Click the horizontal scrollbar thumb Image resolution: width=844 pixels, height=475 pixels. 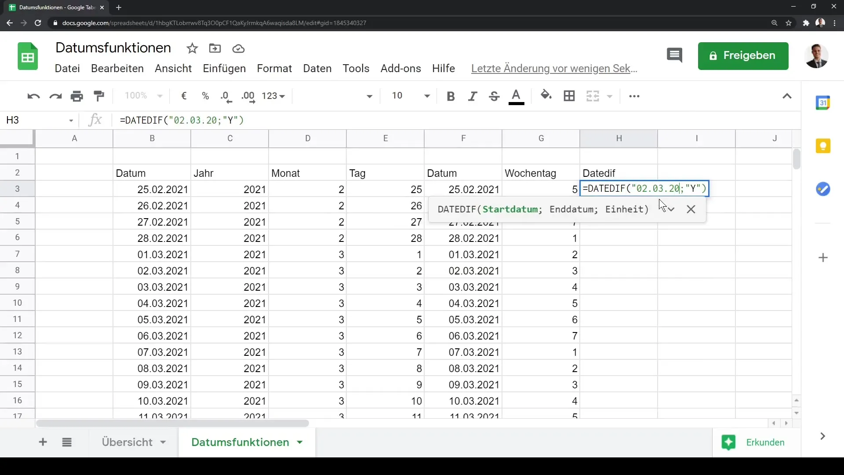coord(173,424)
